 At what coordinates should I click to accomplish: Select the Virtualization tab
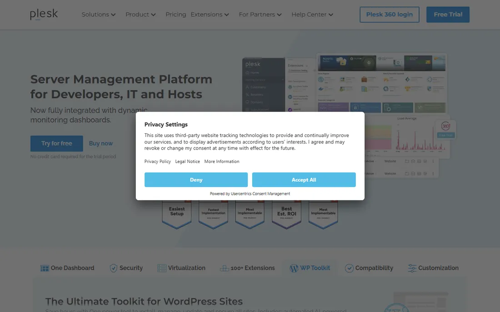(181, 268)
